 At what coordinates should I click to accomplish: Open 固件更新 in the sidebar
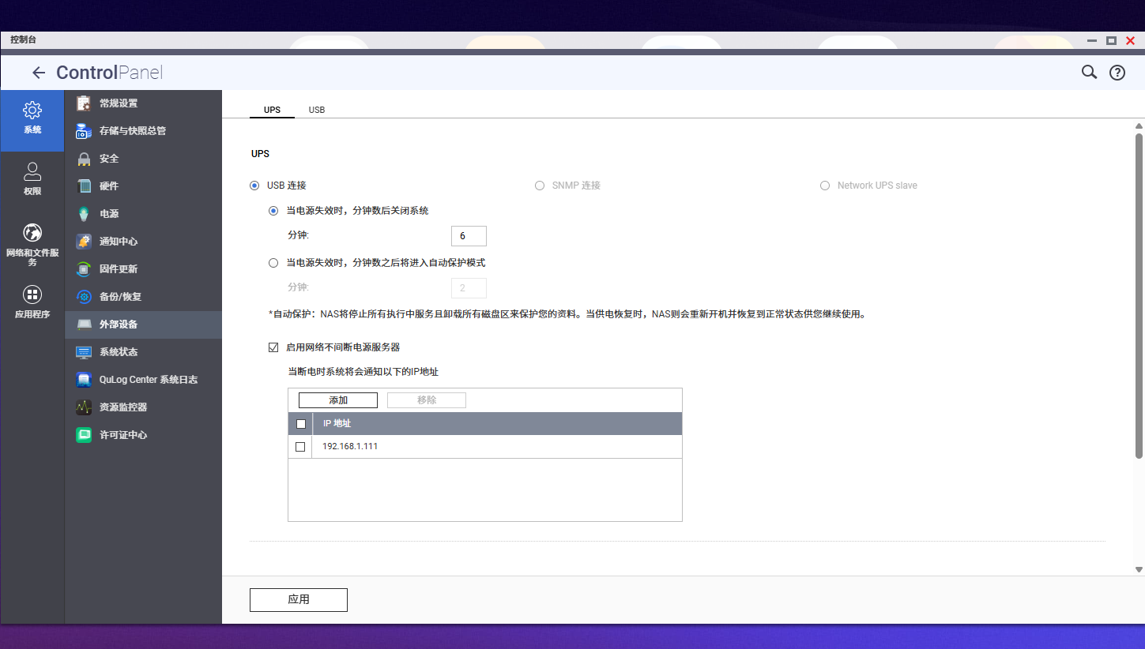tap(119, 269)
